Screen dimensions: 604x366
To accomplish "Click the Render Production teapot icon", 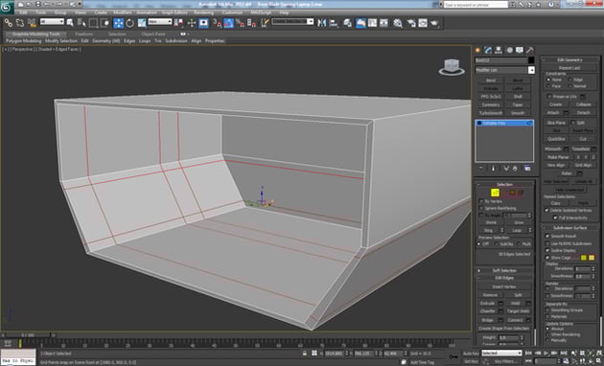I will [435, 23].
